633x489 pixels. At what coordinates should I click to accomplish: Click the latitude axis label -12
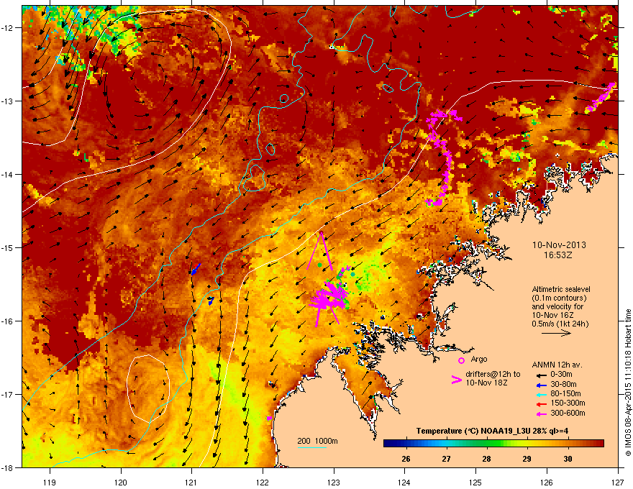pos(8,28)
